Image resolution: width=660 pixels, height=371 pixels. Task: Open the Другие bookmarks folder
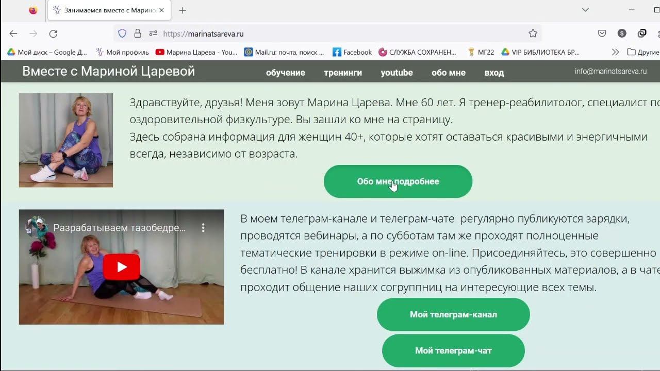click(x=643, y=52)
